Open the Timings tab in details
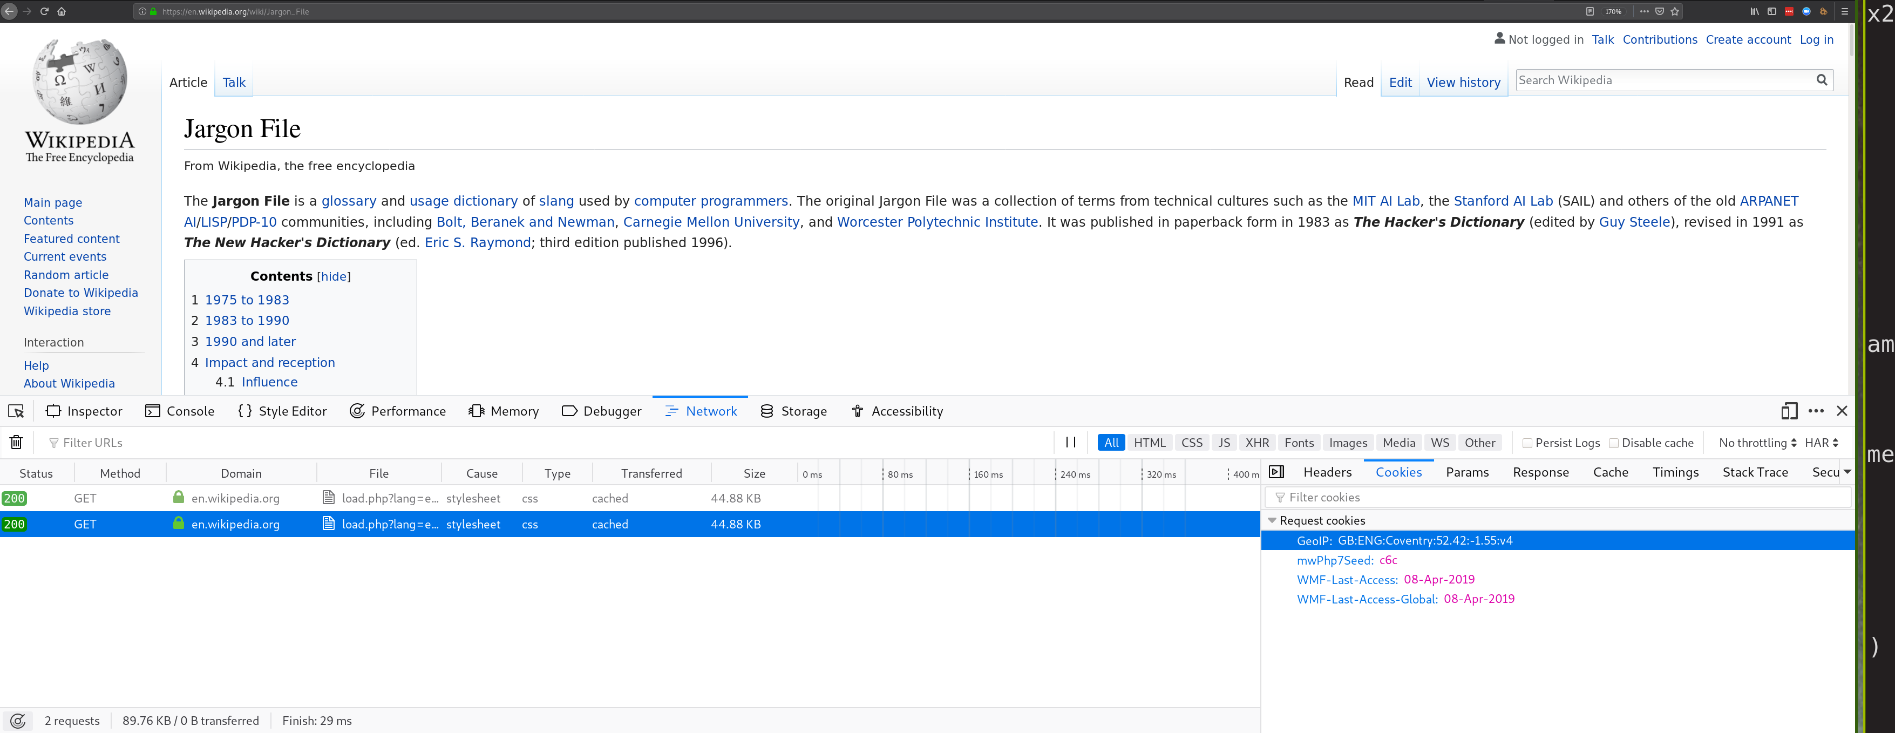1895x733 pixels. click(1674, 472)
